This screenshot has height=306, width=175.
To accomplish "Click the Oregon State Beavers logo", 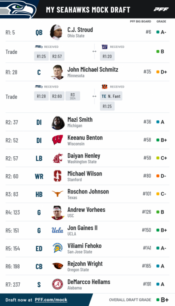I will [58, 266].
